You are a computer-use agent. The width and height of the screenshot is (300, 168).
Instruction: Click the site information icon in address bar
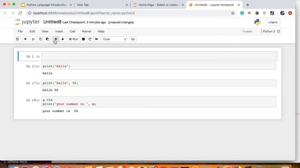point(30,13)
